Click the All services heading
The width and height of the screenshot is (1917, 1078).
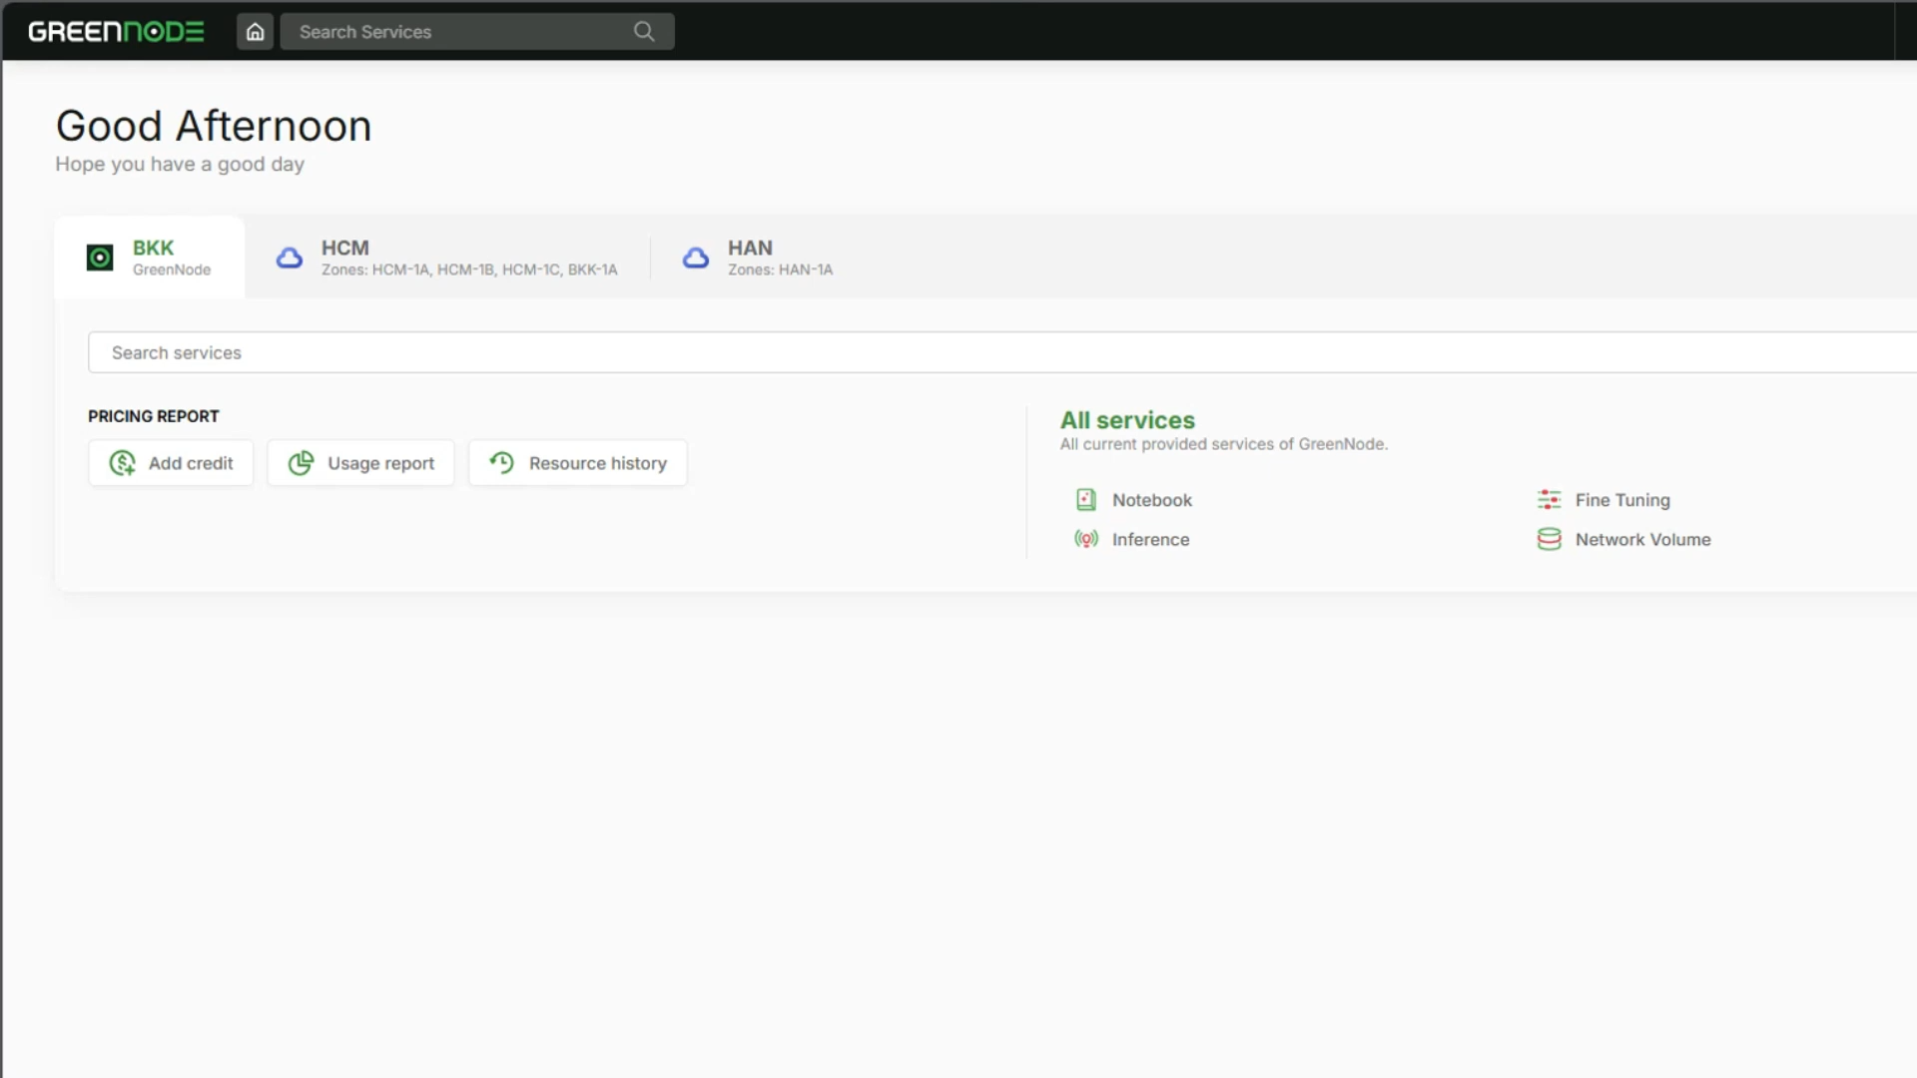click(x=1127, y=420)
